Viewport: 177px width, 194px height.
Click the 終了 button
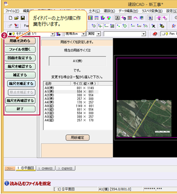click(20, 109)
